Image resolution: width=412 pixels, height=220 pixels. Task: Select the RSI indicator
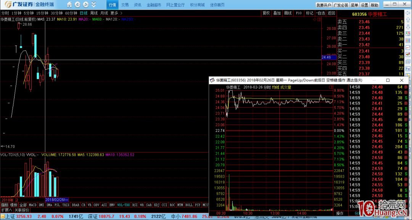(x=135, y=205)
